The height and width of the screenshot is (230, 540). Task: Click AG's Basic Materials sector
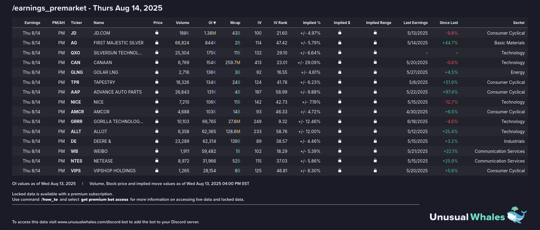click(509, 43)
